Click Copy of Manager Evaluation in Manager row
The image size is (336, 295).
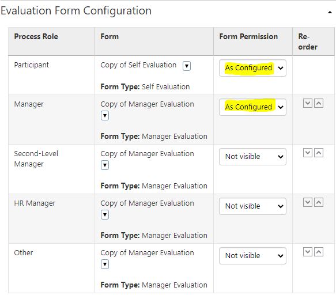(147, 104)
